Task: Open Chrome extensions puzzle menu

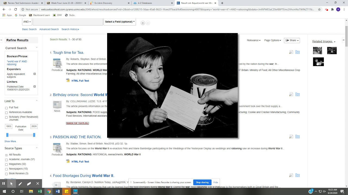Action: pyautogui.click(x=332, y=9)
